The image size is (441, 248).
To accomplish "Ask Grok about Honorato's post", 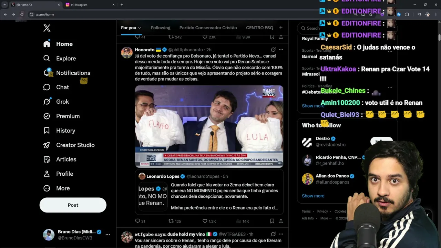I will (x=273, y=50).
